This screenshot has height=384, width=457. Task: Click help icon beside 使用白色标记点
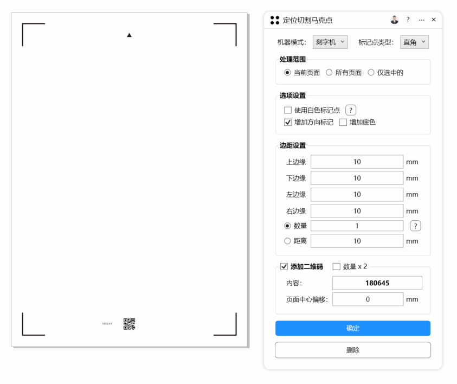(x=351, y=110)
